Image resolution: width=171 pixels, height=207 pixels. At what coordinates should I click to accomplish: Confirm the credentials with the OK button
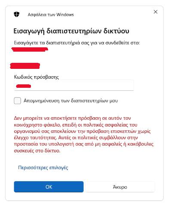coord(49,187)
